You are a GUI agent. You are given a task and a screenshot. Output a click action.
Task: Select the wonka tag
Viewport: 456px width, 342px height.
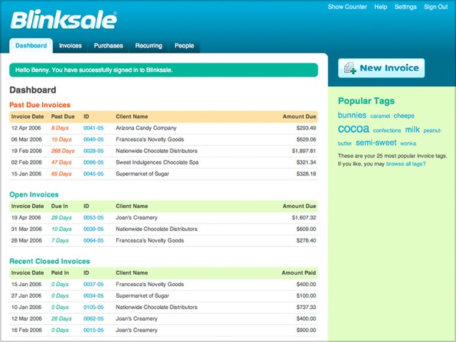tap(408, 143)
